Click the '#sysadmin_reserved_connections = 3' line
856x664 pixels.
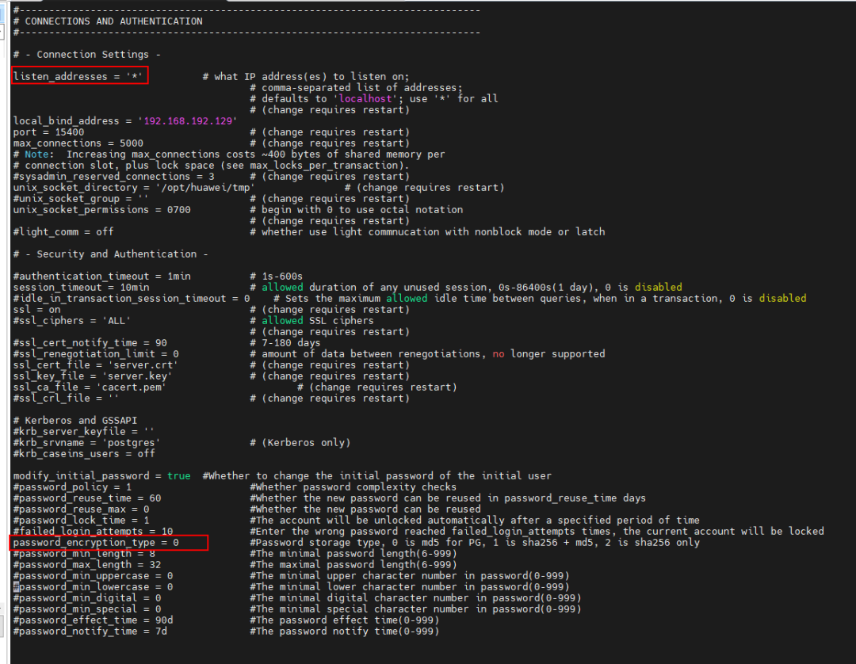(x=113, y=176)
